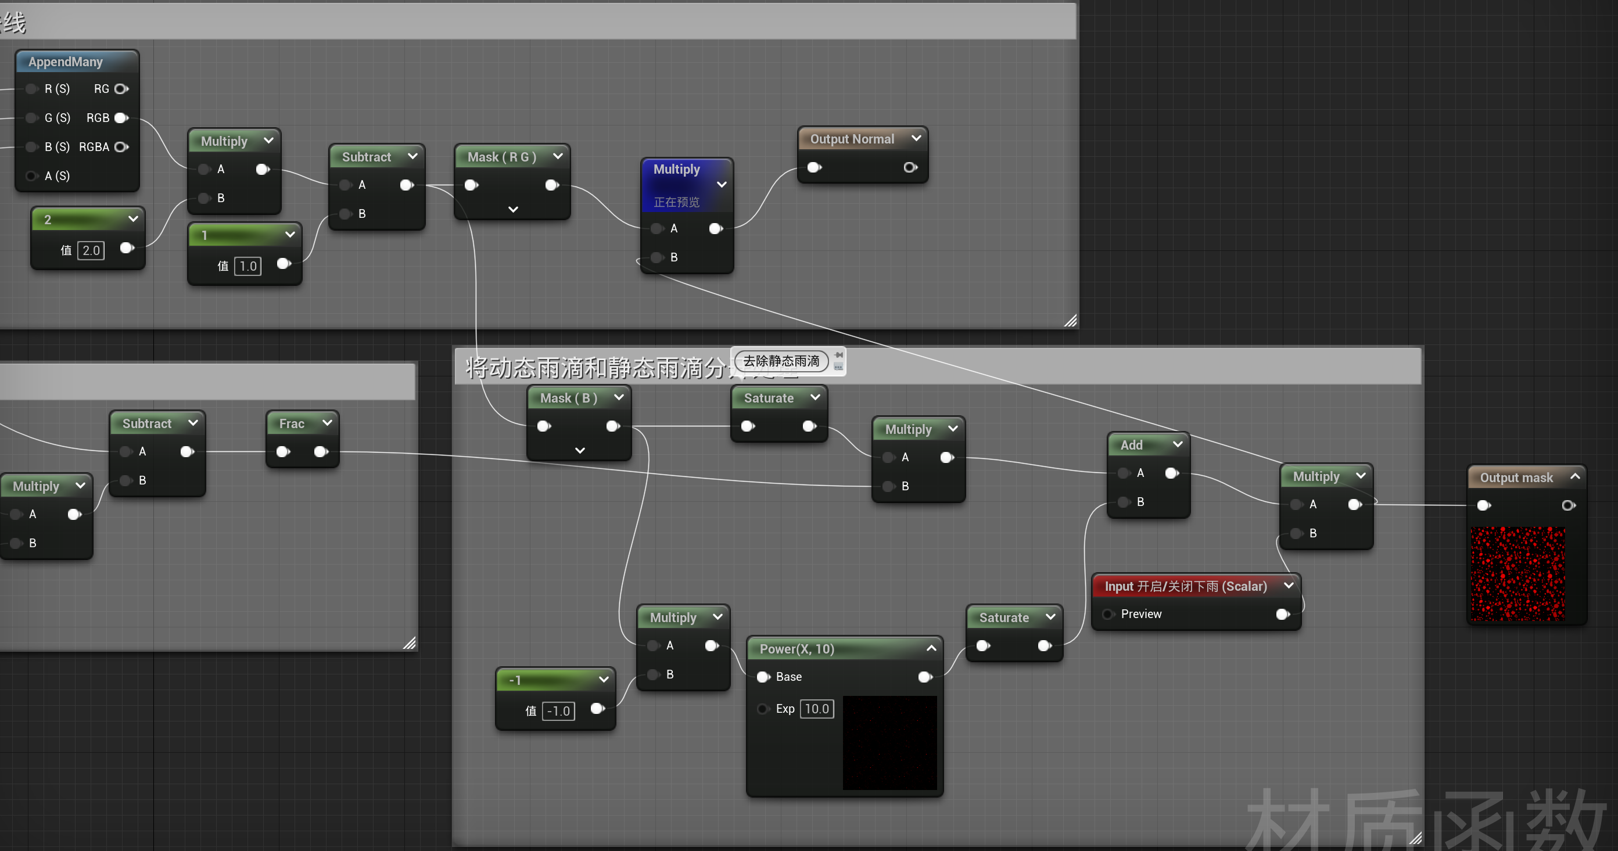Collapse the Output mask node preview
Viewport: 1618px width, 851px height.
[1574, 477]
